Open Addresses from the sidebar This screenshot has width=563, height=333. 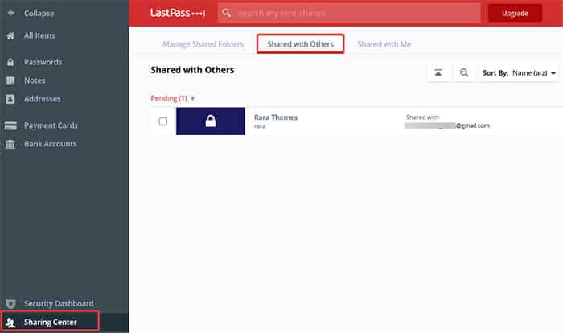pos(43,99)
